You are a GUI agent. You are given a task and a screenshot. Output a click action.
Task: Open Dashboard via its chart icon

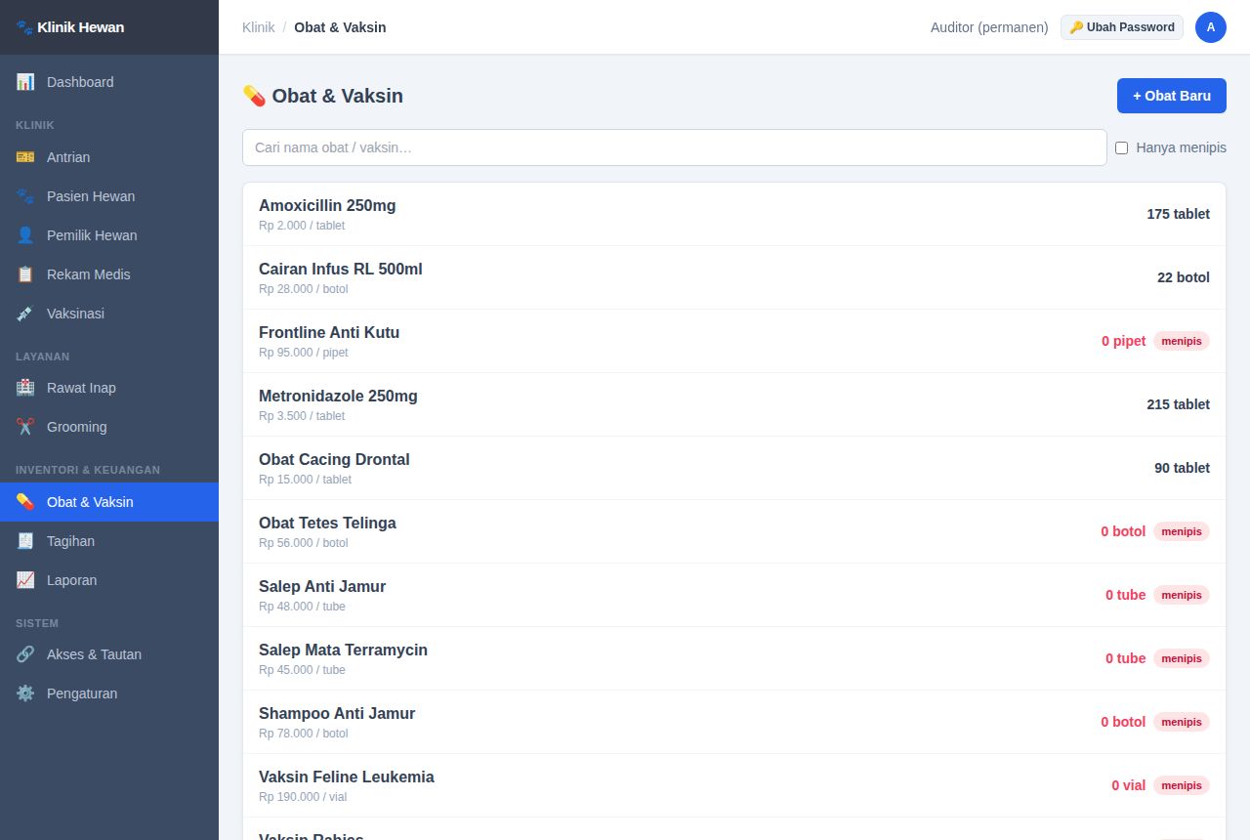[25, 82]
